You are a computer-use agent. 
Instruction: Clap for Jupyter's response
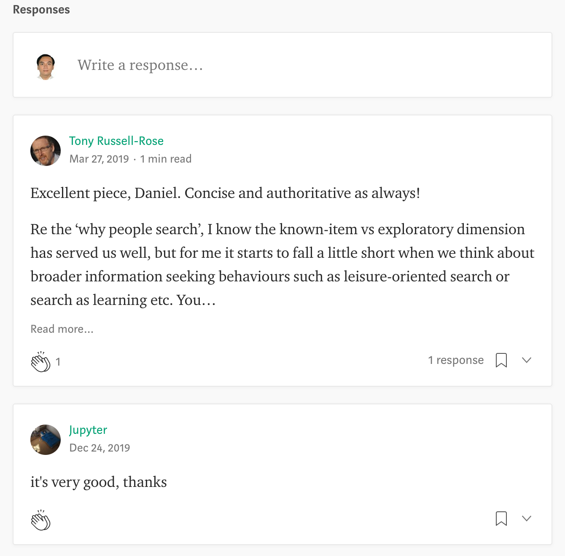click(x=40, y=520)
